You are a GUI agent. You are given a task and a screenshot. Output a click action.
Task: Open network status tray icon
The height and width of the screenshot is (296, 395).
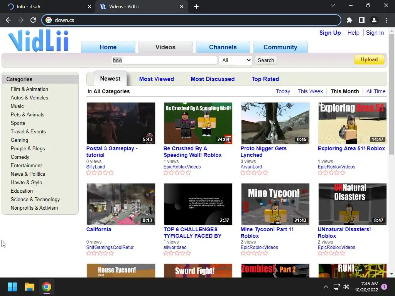(x=336, y=287)
